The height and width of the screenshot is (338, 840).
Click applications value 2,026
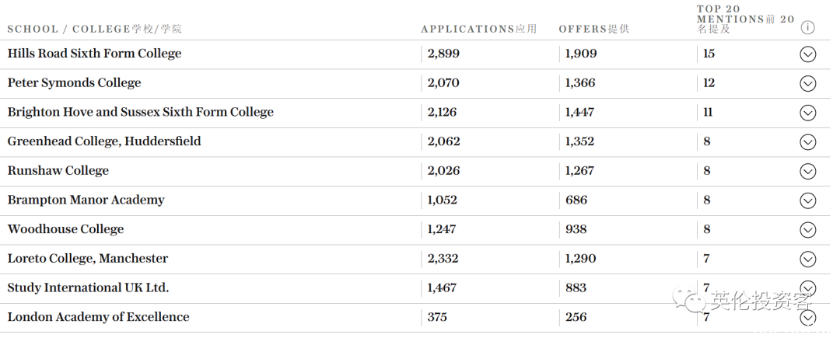coord(443,171)
